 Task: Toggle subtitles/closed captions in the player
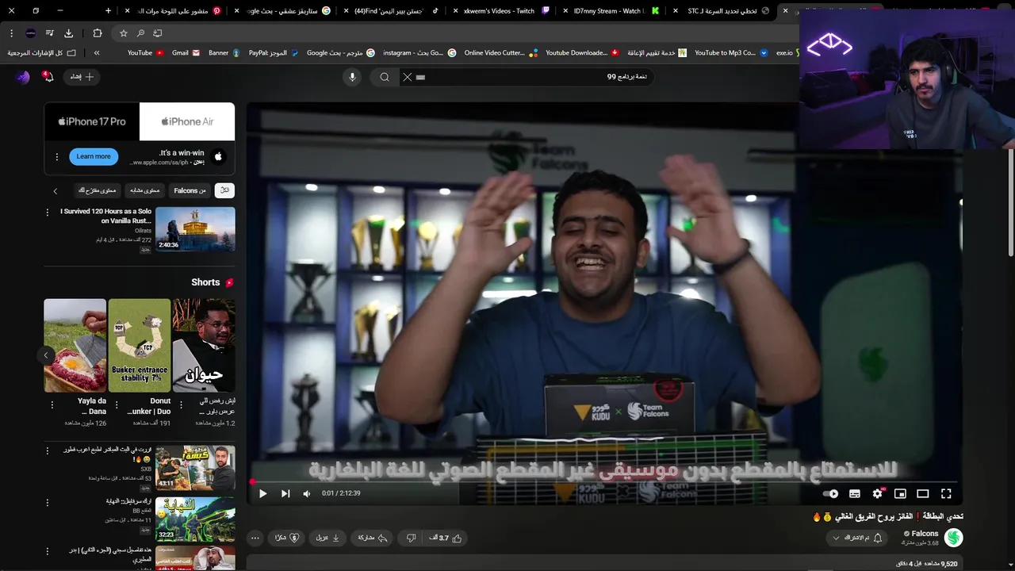[855, 493]
